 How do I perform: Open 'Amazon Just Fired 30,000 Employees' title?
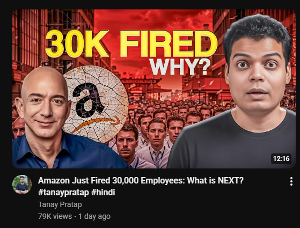coord(141,180)
